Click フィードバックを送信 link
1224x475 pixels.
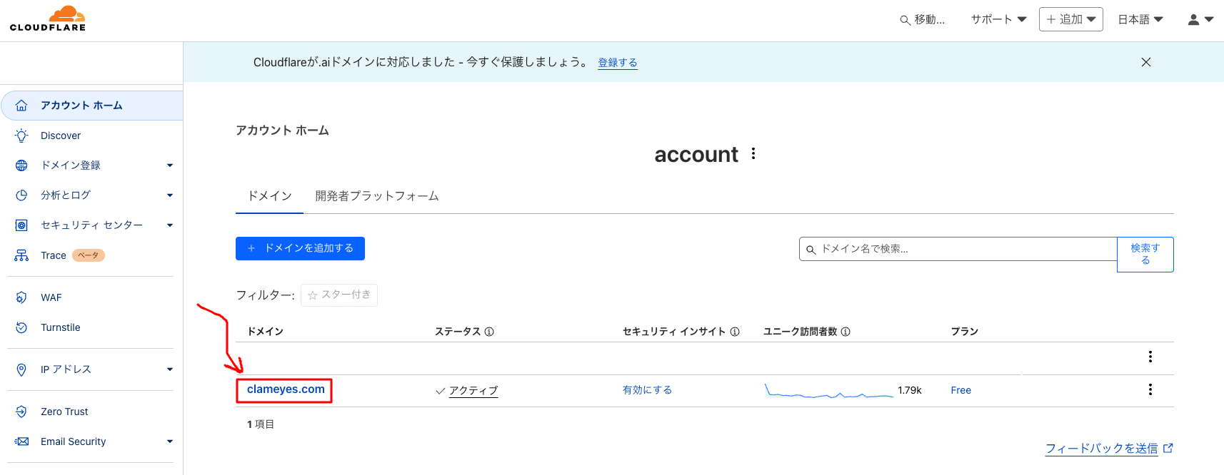tap(1101, 448)
